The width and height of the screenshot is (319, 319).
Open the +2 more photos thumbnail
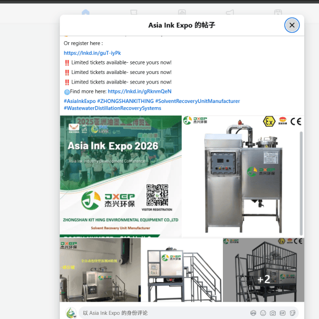coord(264,279)
